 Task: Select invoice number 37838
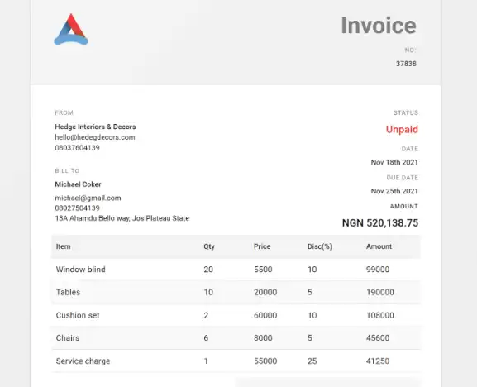(x=406, y=64)
